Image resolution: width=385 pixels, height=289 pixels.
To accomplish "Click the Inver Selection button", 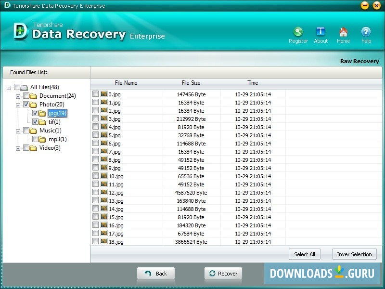I will coord(354,254).
